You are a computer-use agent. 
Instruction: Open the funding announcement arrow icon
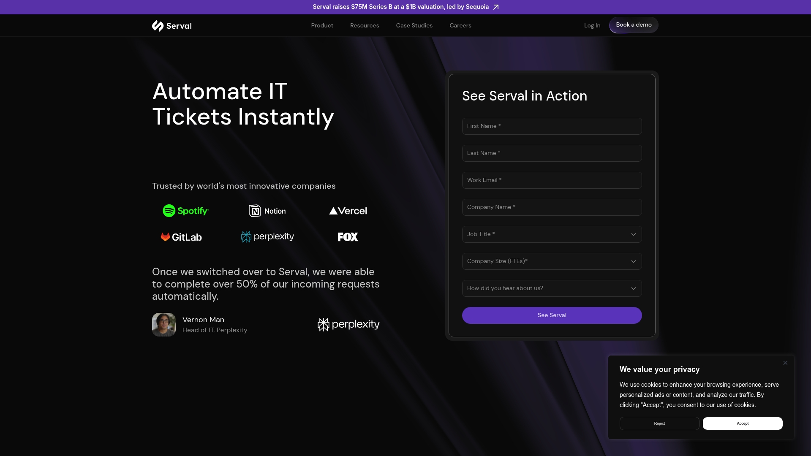tap(496, 7)
